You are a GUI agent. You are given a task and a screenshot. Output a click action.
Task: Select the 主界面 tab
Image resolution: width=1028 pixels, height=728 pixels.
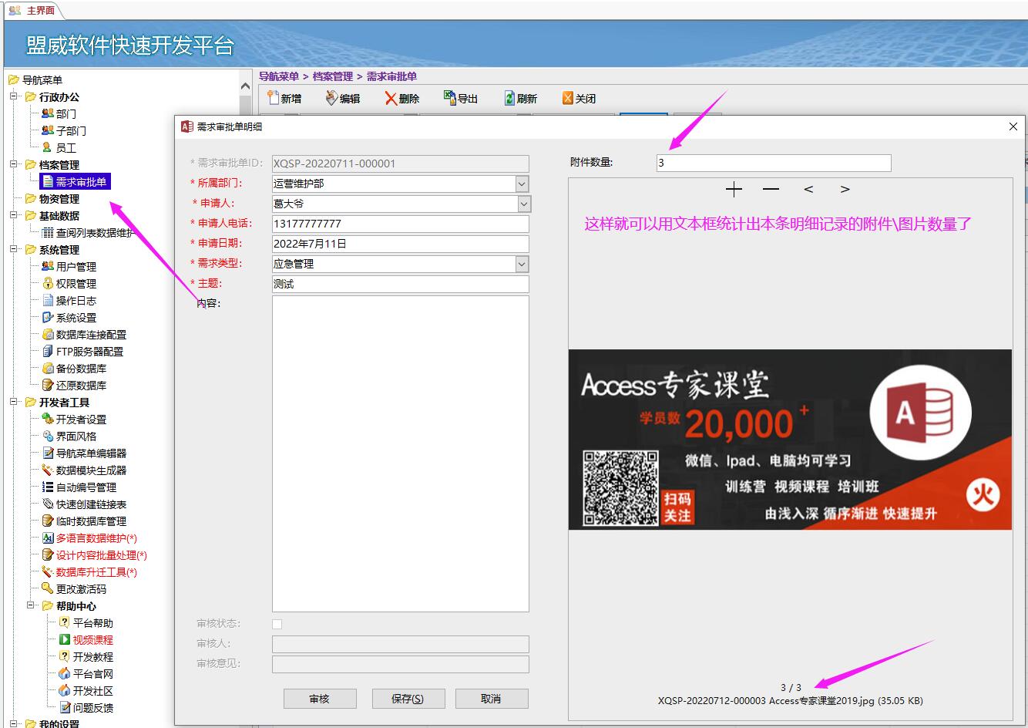pos(32,10)
